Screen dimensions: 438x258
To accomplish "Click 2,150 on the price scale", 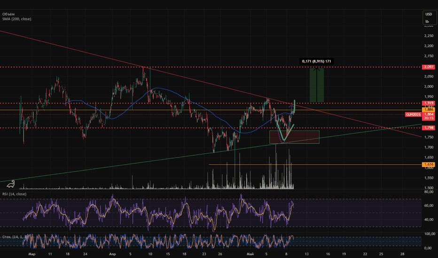I will click(x=429, y=56).
